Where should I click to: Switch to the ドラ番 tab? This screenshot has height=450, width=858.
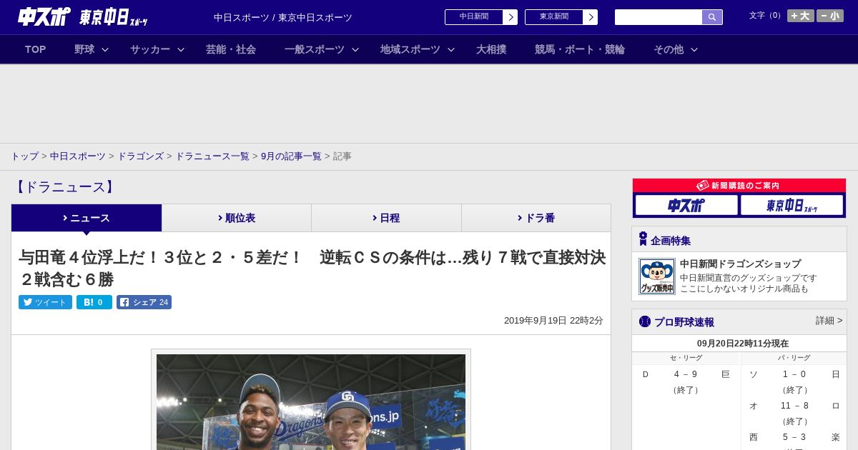[536, 218]
